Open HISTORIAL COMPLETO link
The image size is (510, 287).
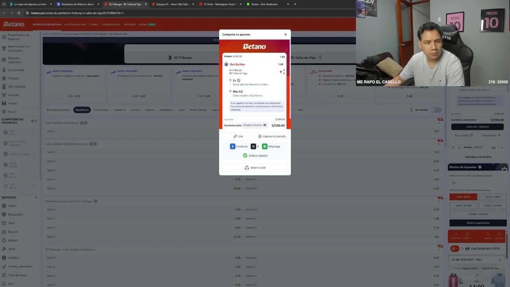click(478, 157)
